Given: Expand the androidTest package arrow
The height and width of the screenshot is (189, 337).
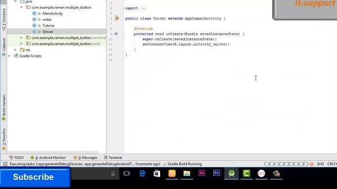Looking at the screenshot, I should (22, 37).
